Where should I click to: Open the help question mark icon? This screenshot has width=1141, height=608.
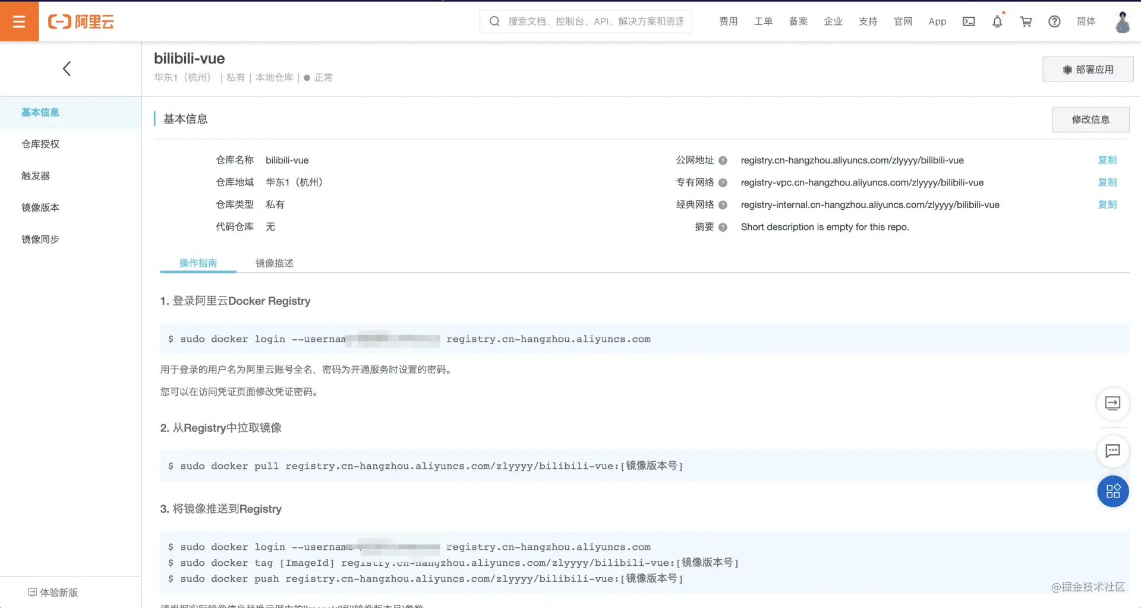pos(1054,21)
